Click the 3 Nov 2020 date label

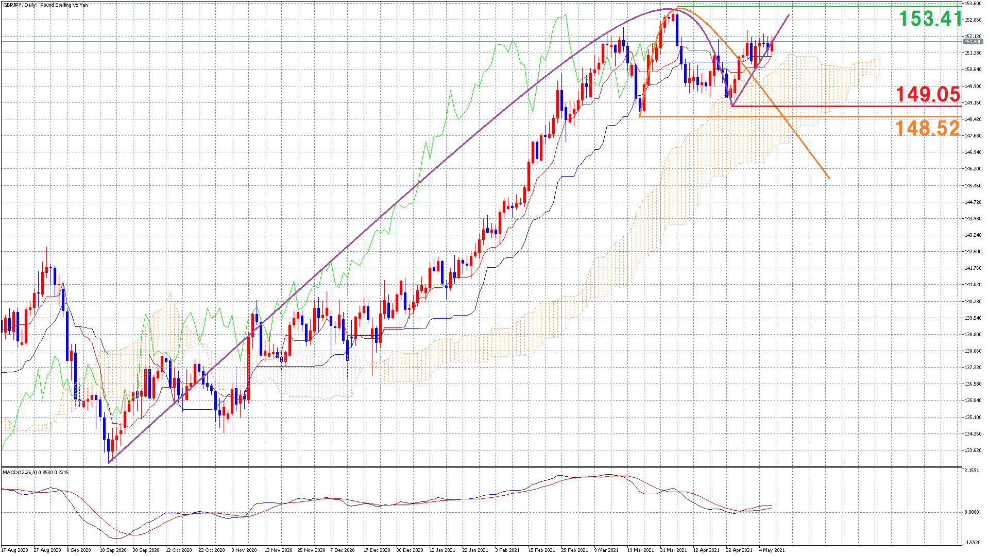[x=244, y=550]
